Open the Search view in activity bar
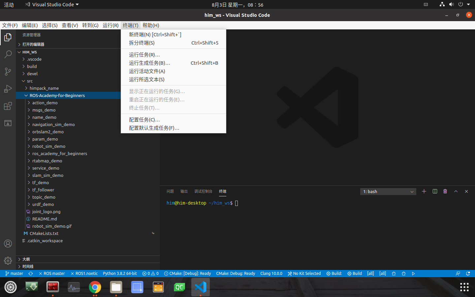475x297 pixels. (x=8, y=54)
